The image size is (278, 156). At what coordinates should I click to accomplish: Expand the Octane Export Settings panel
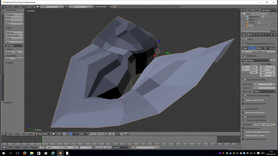(x=256, y=117)
